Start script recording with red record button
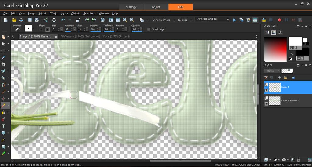This screenshot has height=167, width=312. 280,20
